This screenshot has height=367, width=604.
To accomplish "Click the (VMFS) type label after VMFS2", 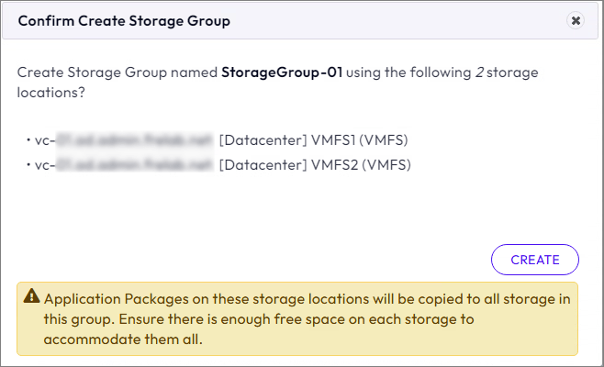I will [386, 165].
